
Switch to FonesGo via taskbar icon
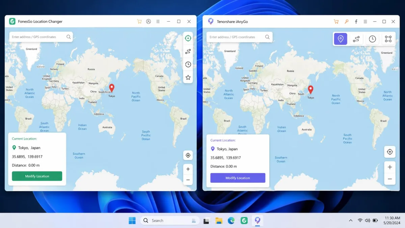pos(244,221)
